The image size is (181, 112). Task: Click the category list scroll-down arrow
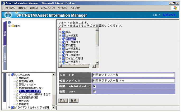97,63
